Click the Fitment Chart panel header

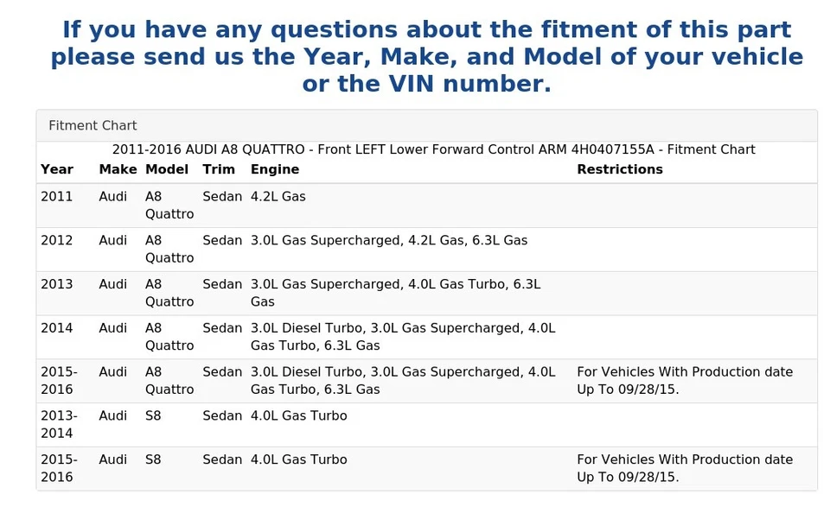click(x=93, y=126)
